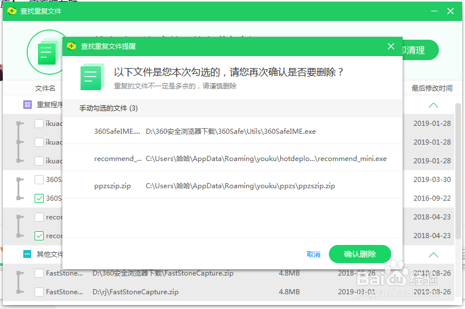Uncheck the 360S file dated 2016-09-22
Image resolution: width=465 pixels, height=309 pixels.
coord(39,198)
